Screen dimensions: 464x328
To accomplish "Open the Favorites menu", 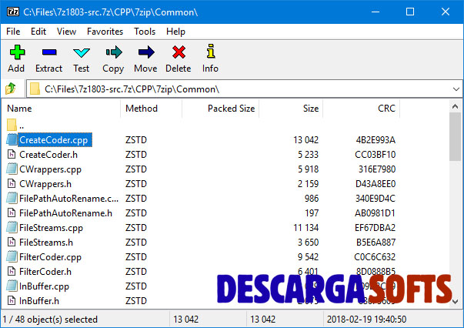I will (105, 32).
